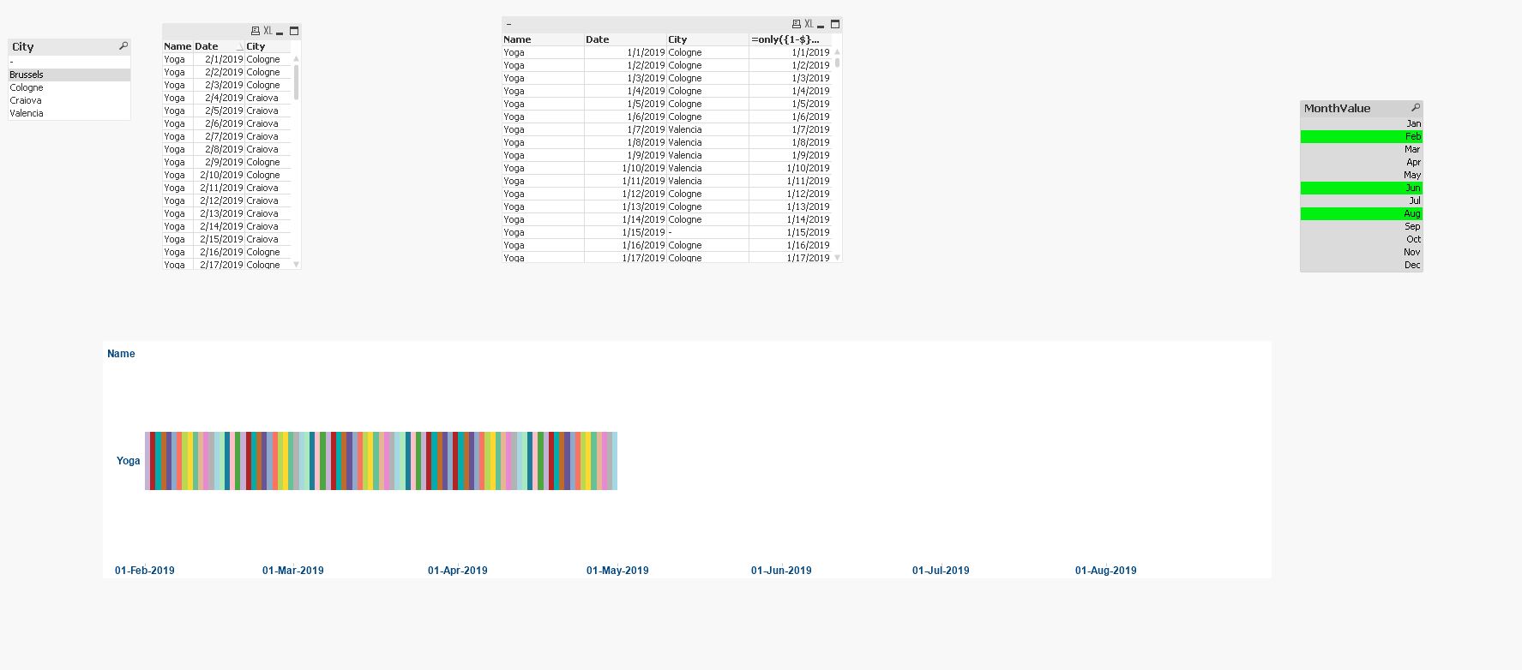
Task: Click Name title of Gantt chart
Action: click(121, 354)
